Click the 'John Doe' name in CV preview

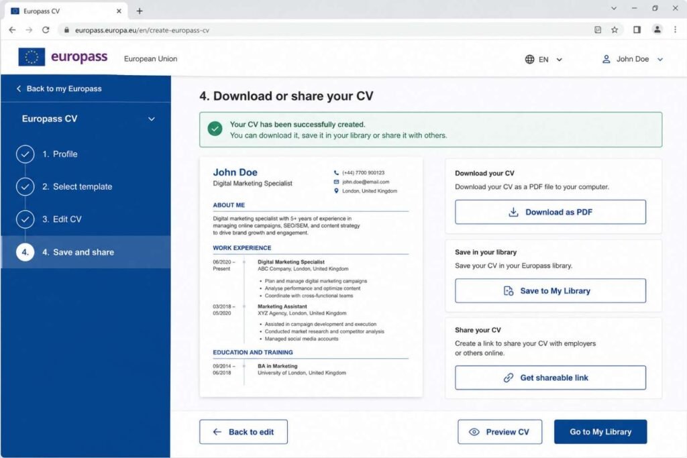235,172
